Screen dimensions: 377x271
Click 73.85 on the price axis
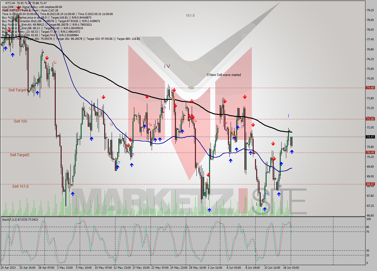(x=370, y=98)
